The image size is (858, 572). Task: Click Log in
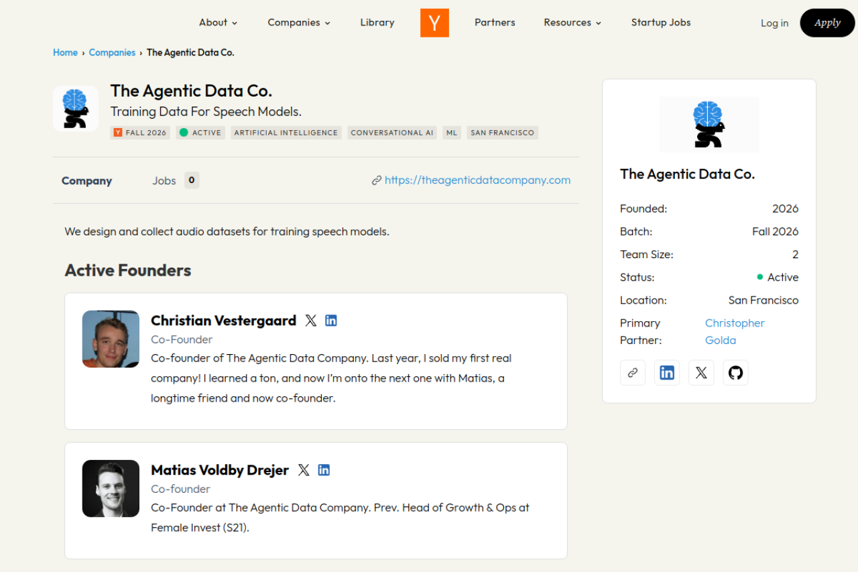coord(774,23)
